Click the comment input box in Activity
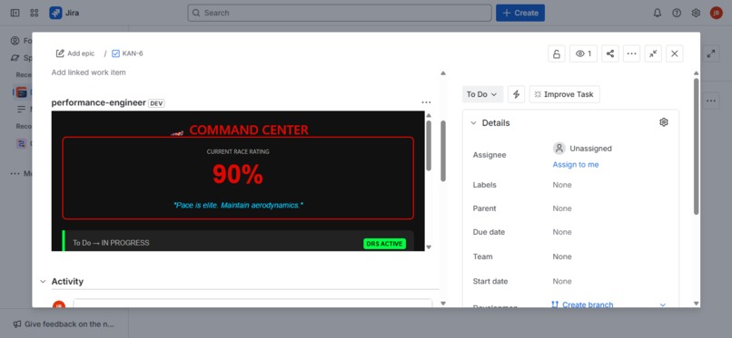This screenshot has height=338, width=732. point(252,303)
